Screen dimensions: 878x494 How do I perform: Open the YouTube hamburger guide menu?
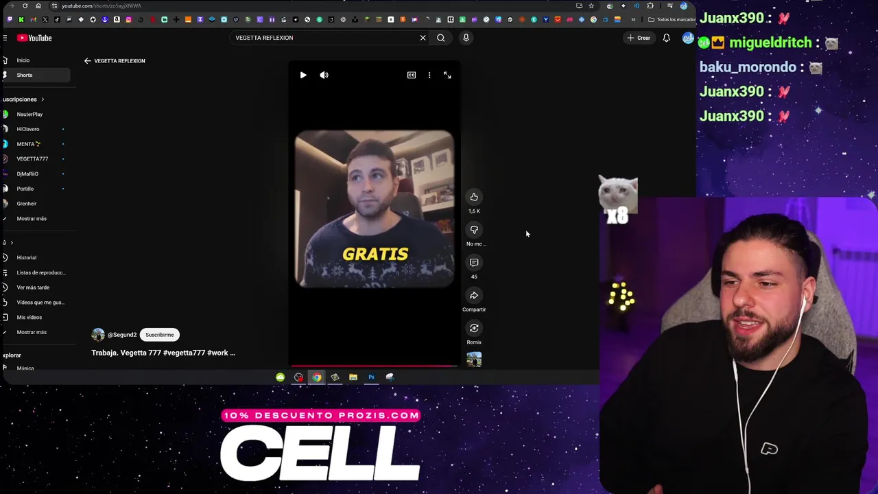point(5,38)
